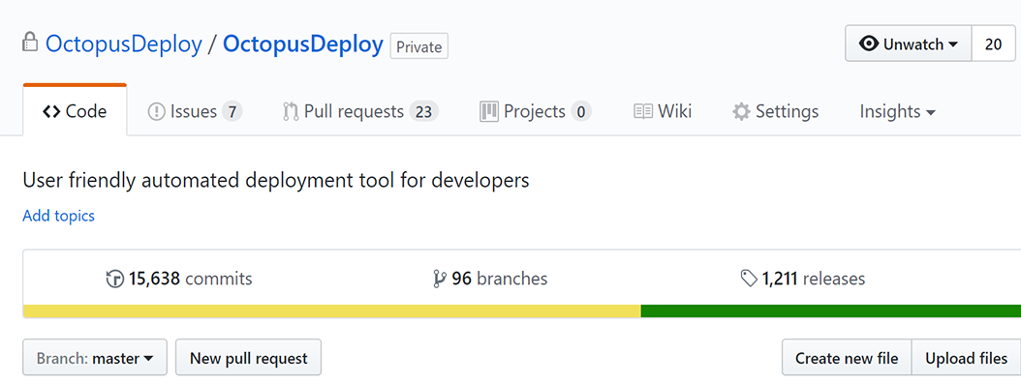
Task: Click the commits history clock icon
Action: [x=114, y=280]
